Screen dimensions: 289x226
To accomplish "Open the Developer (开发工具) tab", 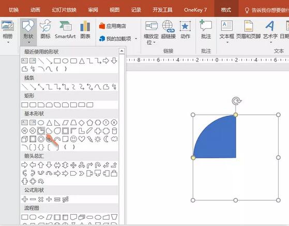I will [x=162, y=10].
